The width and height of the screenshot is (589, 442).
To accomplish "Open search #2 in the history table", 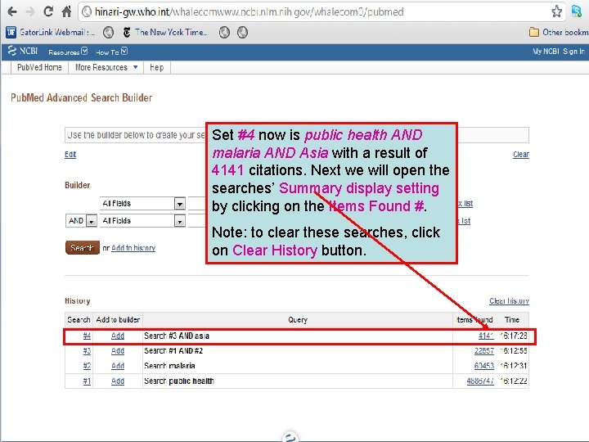I will 87,366.
